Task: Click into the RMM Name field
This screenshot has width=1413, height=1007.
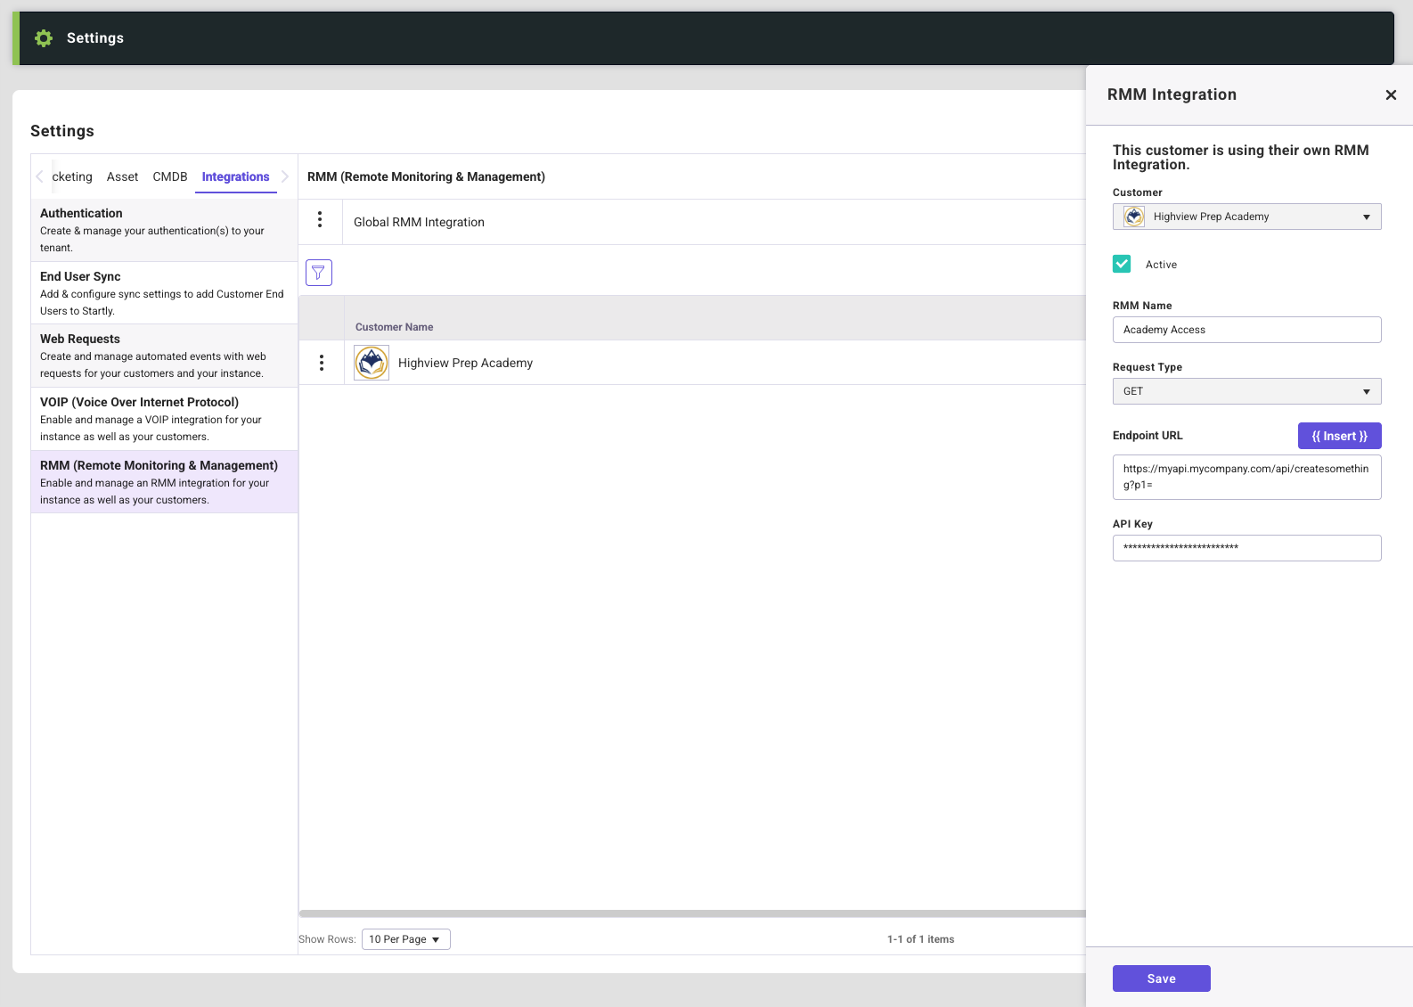Action: click(x=1246, y=330)
